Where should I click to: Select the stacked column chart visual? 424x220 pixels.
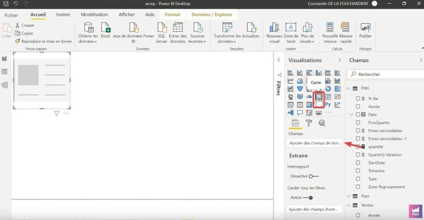coord(300,73)
